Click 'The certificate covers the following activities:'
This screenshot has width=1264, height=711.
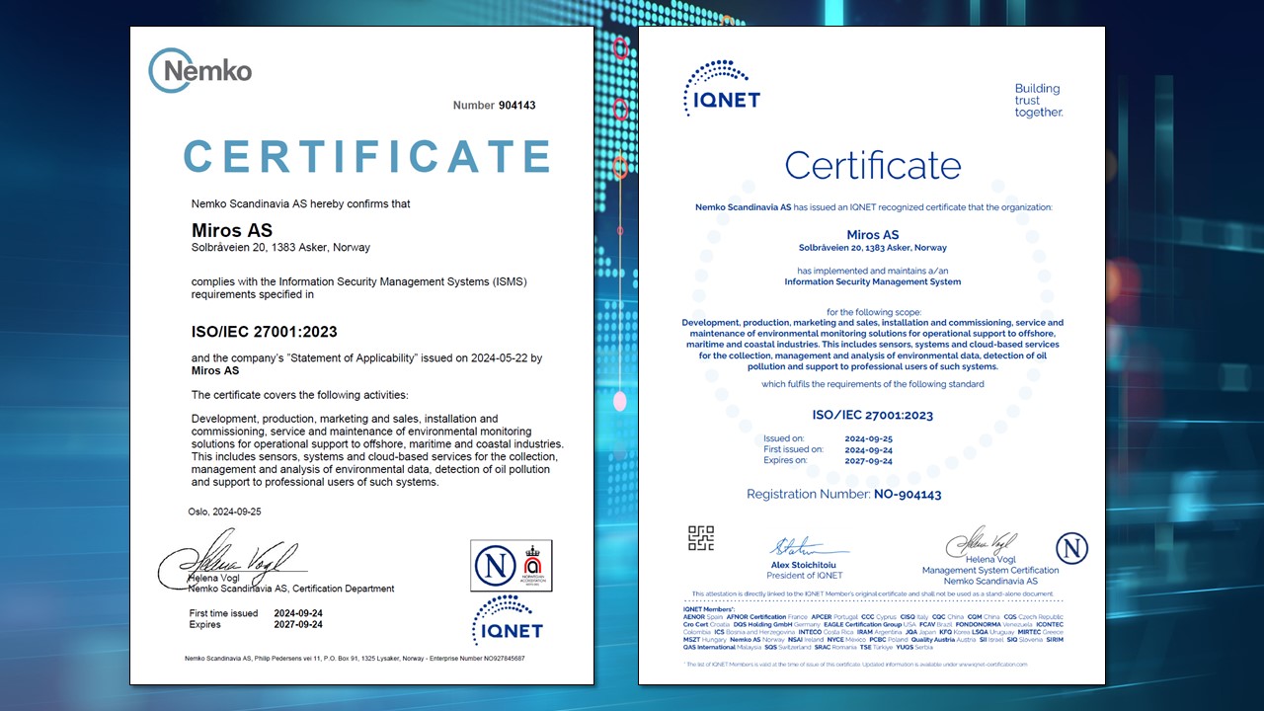click(299, 395)
